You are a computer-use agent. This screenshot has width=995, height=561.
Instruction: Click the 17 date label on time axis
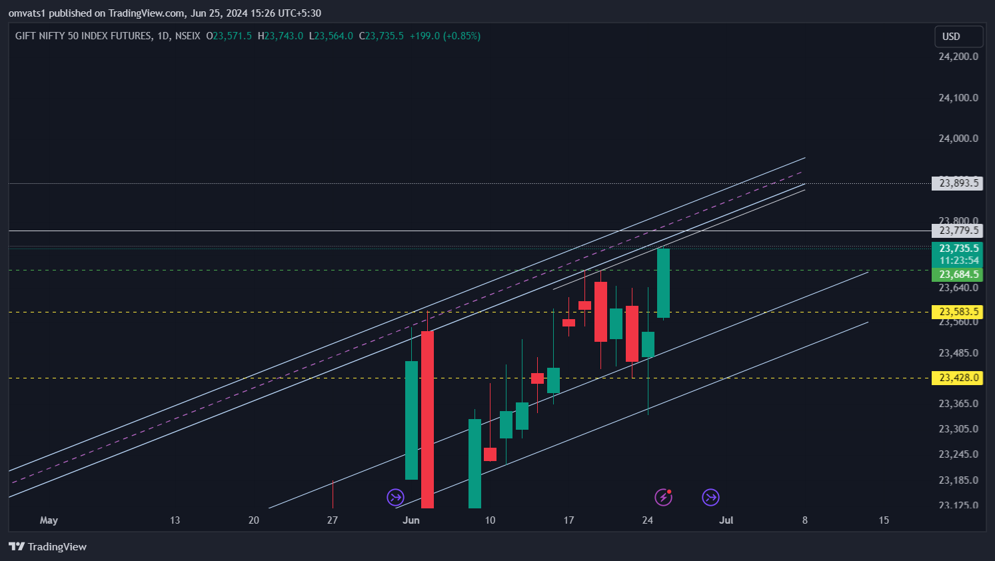tap(568, 520)
